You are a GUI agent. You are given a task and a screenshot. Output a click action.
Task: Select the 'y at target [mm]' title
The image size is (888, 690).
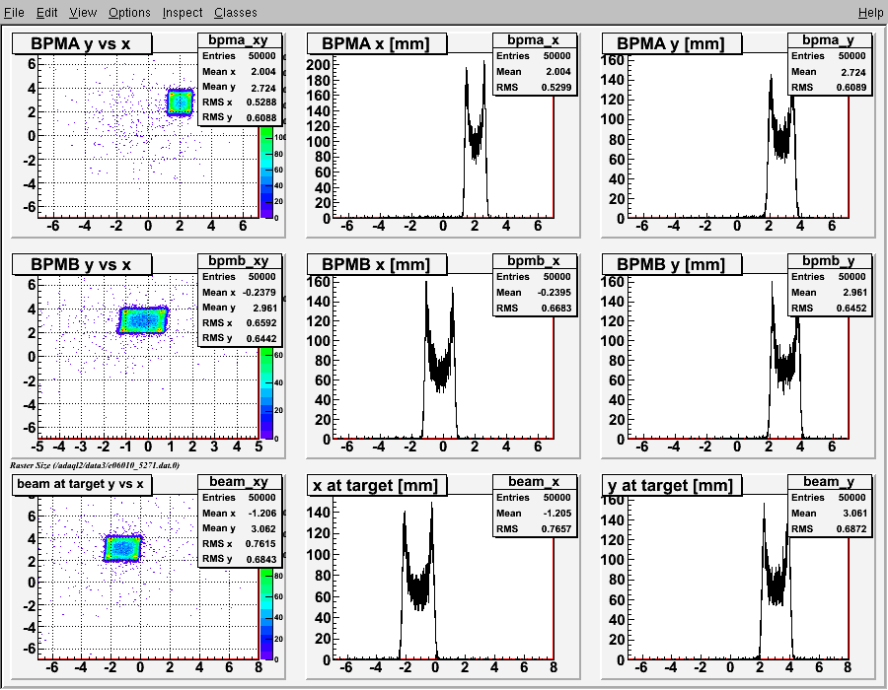tap(671, 485)
